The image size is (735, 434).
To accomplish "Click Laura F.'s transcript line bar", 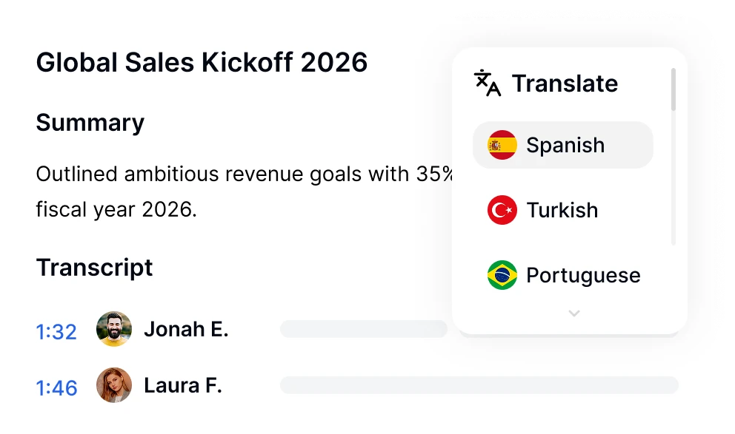I will point(479,385).
